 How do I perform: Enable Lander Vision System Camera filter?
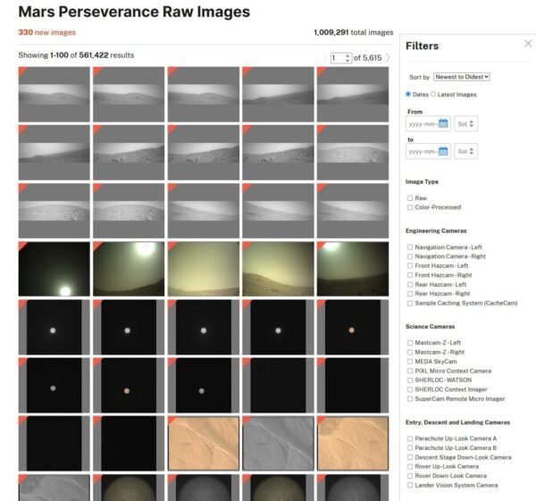[410, 485]
